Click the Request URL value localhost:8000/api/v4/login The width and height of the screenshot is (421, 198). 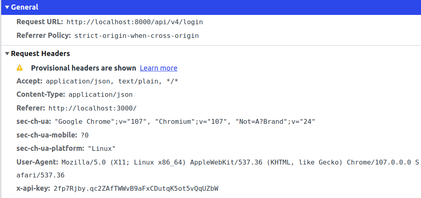(135, 22)
